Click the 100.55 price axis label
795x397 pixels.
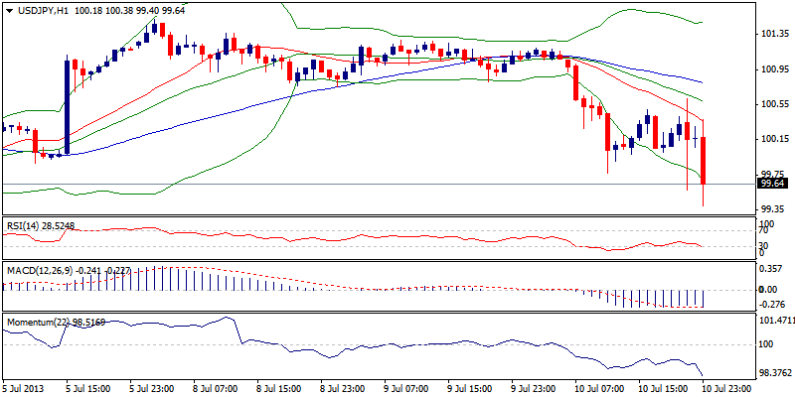pos(773,104)
